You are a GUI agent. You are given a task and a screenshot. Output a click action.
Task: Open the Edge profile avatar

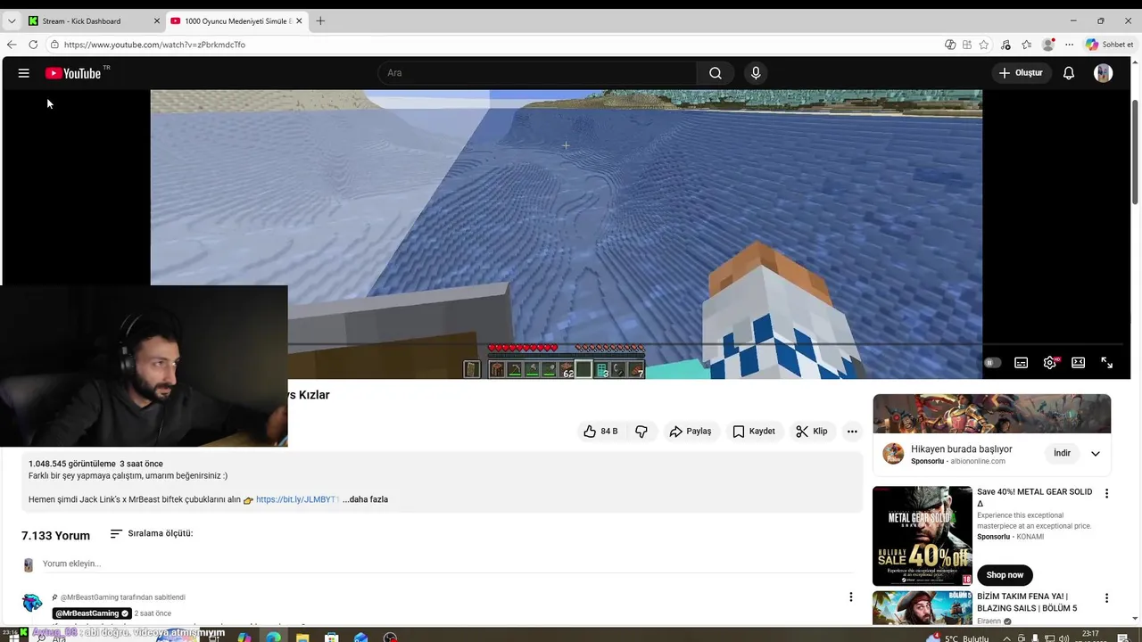click(1048, 45)
